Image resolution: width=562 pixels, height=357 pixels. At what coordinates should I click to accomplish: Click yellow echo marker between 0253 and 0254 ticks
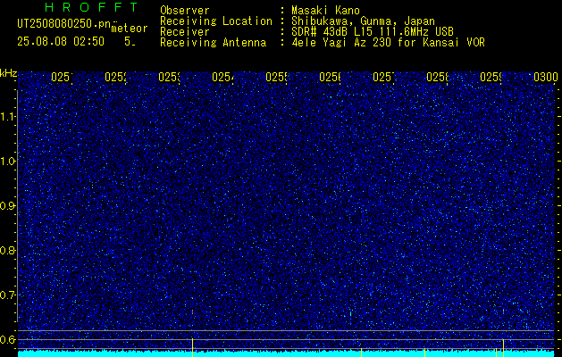[x=192, y=347]
